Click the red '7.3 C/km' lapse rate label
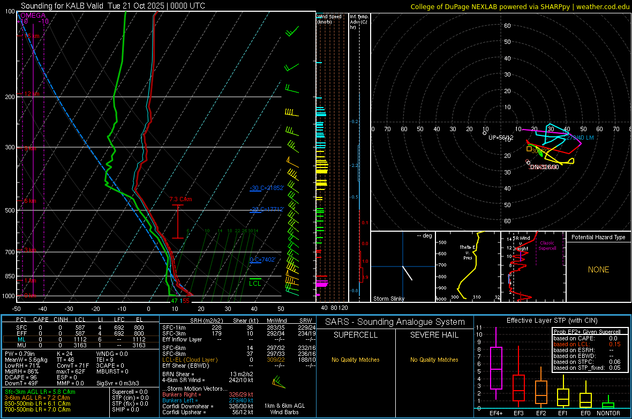 pyautogui.click(x=180, y=199)
